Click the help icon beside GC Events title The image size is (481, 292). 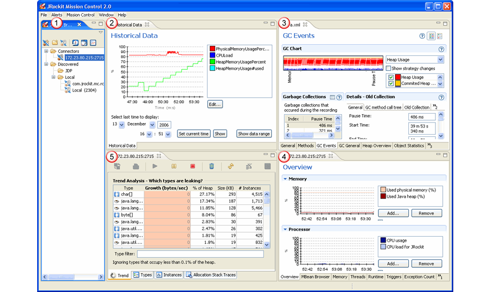click(422, 36)
